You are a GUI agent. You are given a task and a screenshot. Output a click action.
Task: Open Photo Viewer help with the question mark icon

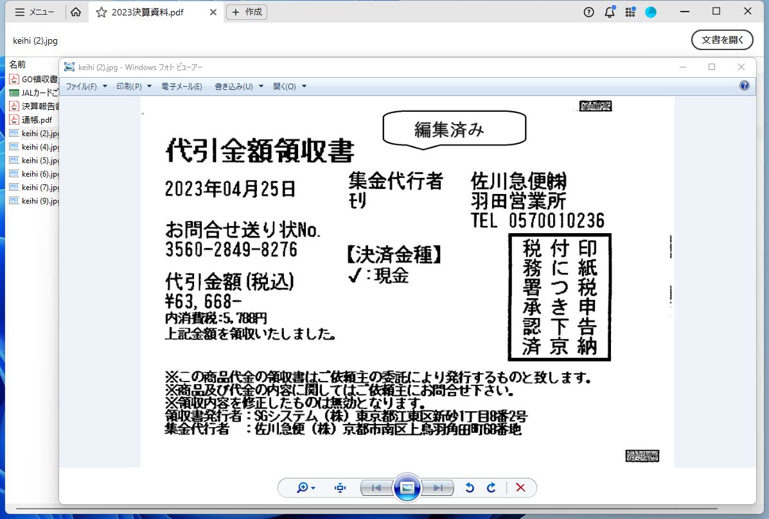click(x=744, y=85)
